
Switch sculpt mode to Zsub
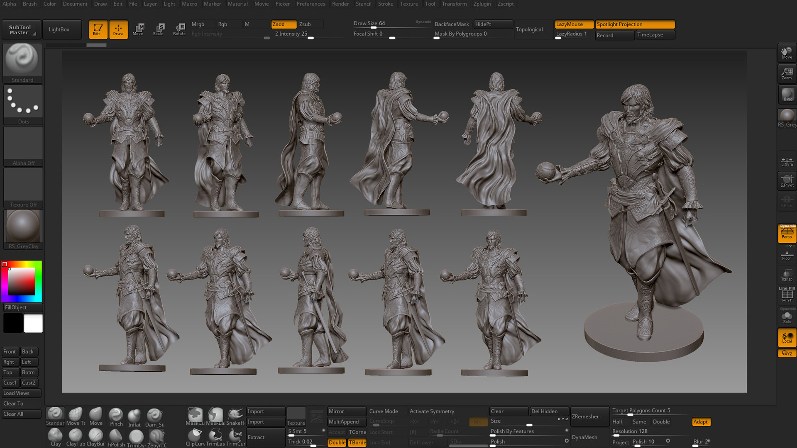coord(305,24)
